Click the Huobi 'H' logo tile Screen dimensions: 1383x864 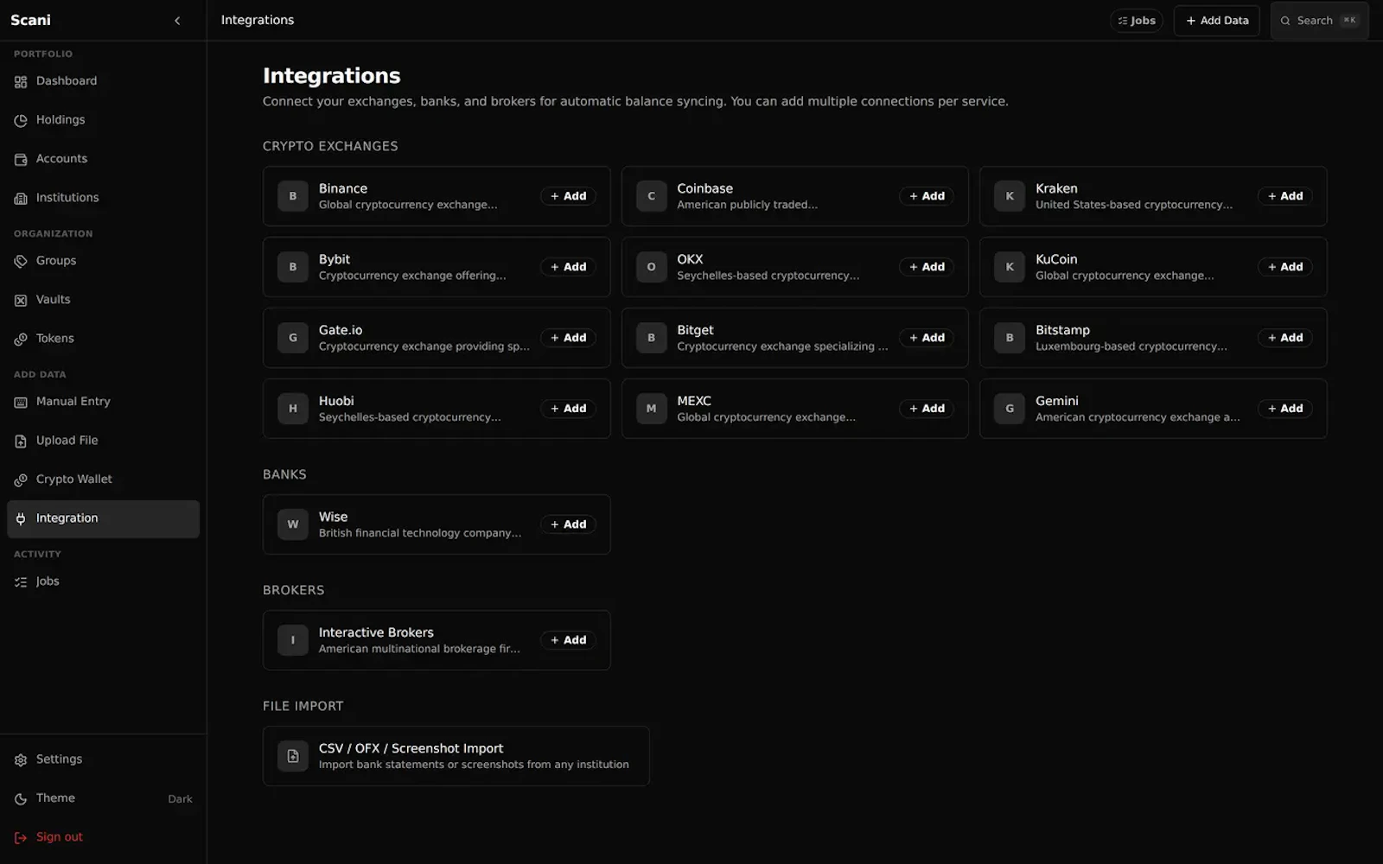(x=293, y=409)
